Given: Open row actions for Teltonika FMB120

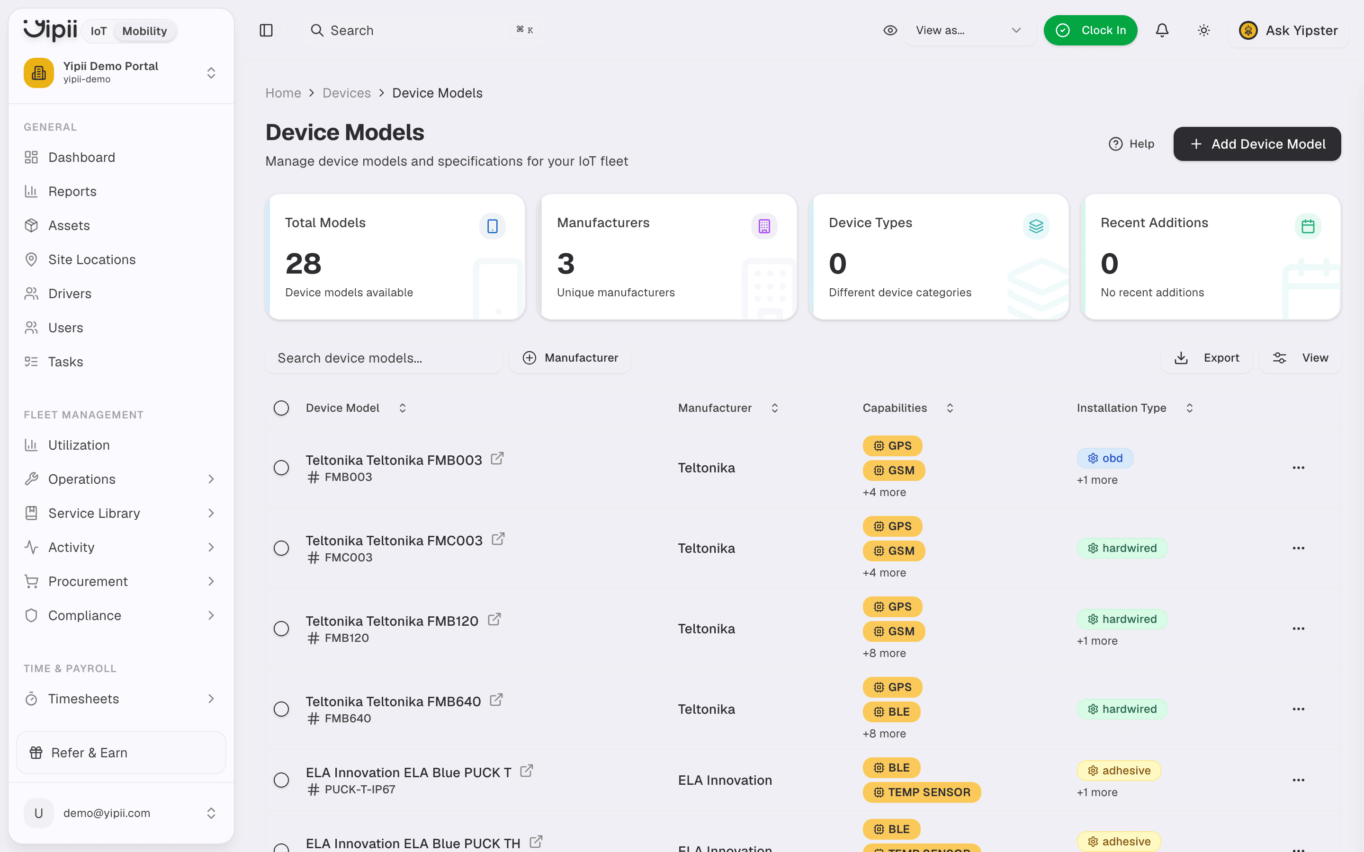Looking at the screenshot, I should coord(1298,629).
